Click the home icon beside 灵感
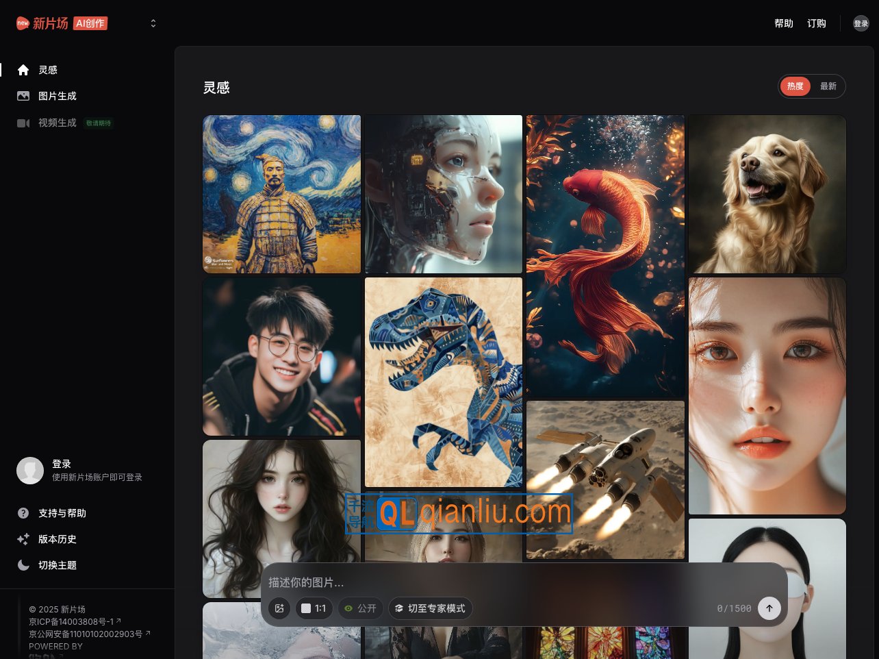Image resolution: width=879 pixels, height=659 pixels. coord(23,70)
